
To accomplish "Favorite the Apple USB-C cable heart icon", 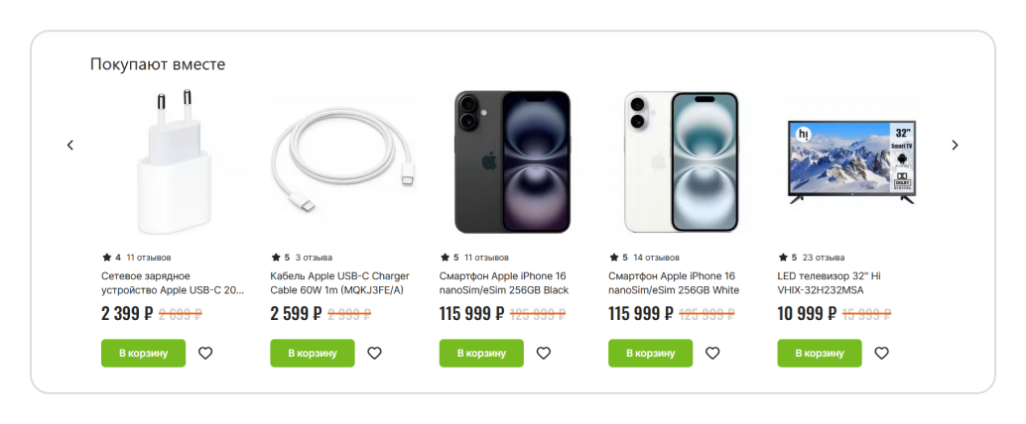I will click(374, 353).
